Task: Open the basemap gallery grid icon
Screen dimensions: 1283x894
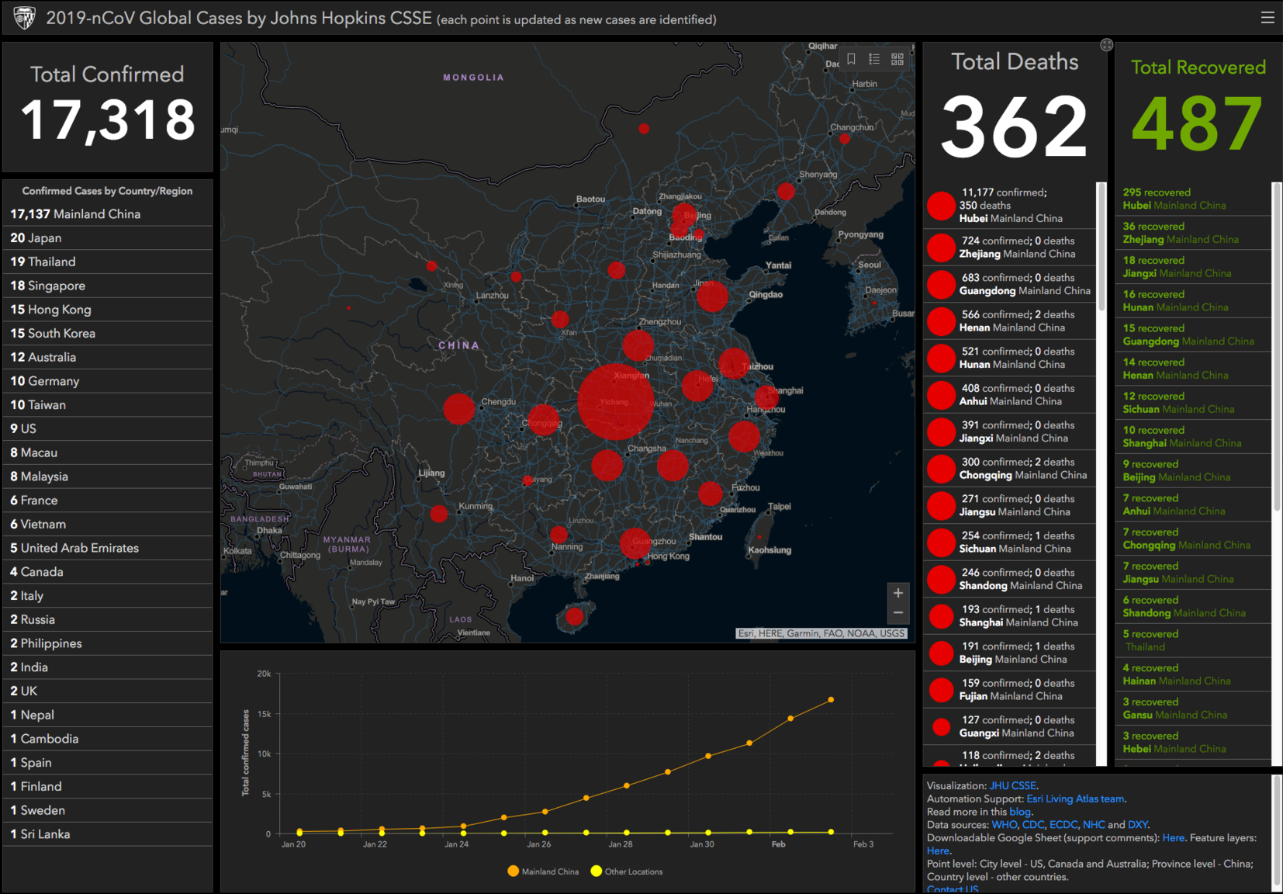Action: tap(897, 59)
